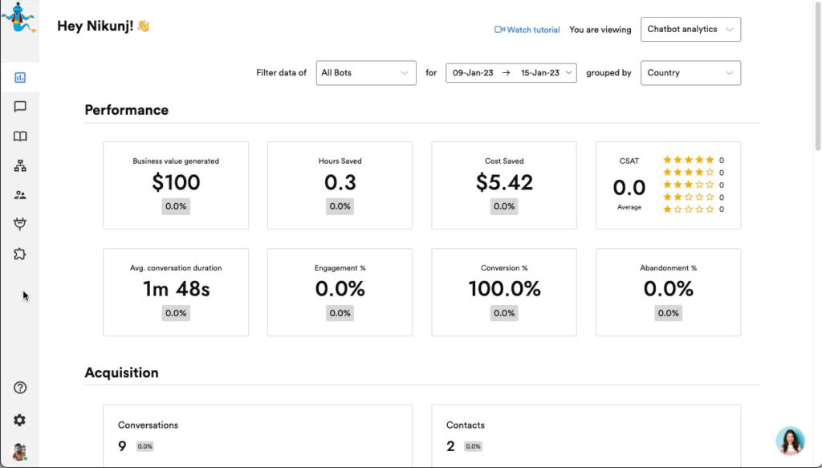Click the Watch tutorial link
This screenshot has height=468, width=822.
527,30
